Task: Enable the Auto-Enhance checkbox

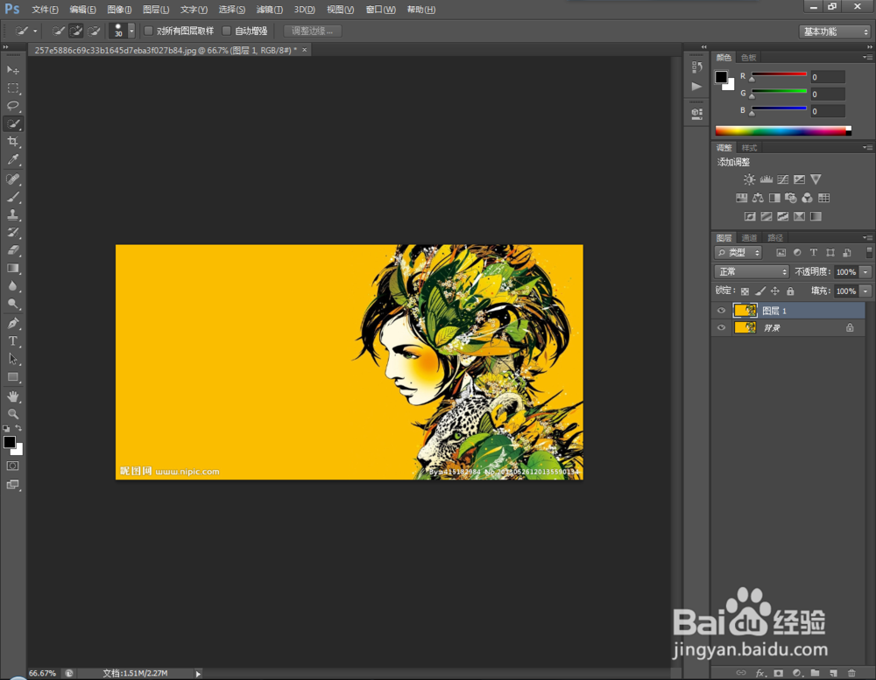Action: pos(226,31)
